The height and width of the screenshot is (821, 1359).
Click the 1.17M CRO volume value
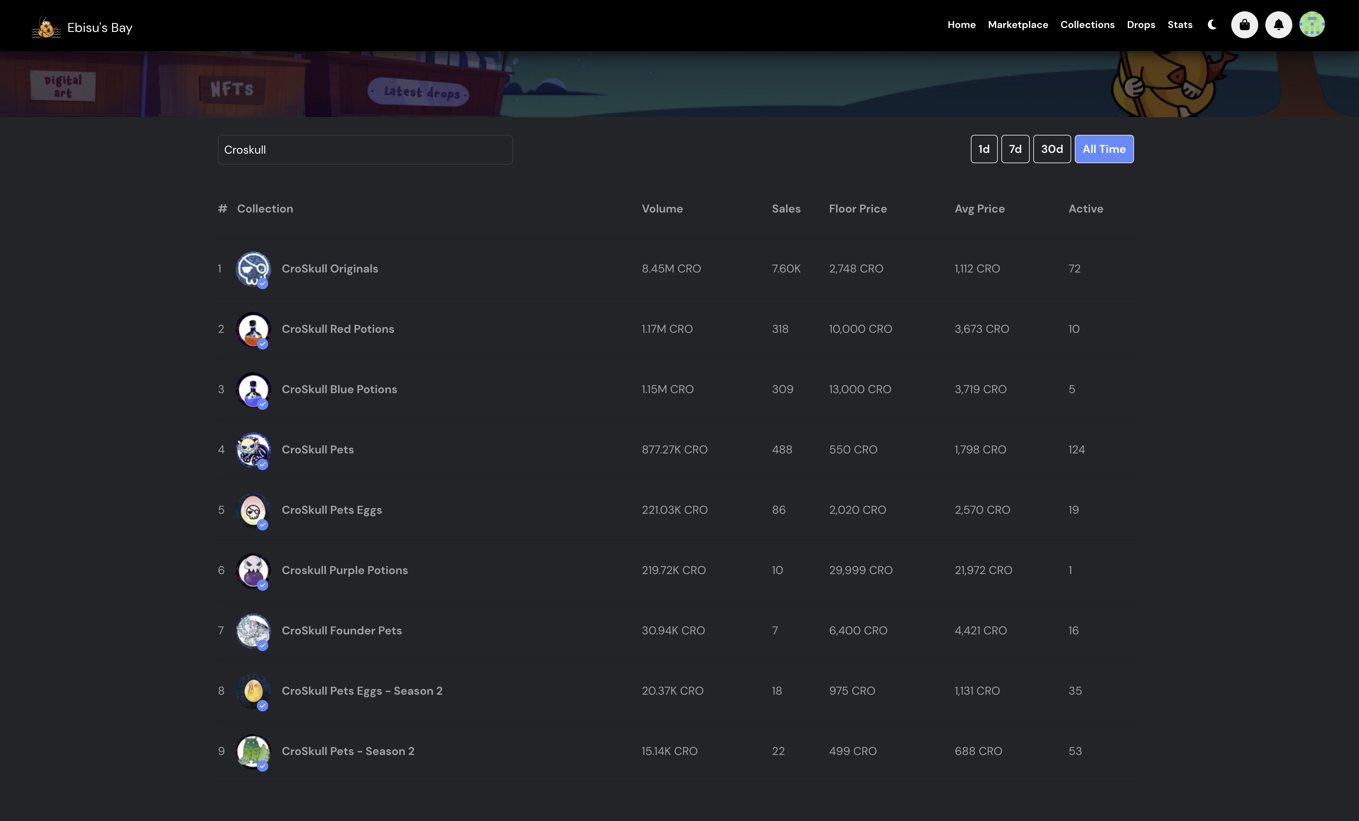(667, 329)
